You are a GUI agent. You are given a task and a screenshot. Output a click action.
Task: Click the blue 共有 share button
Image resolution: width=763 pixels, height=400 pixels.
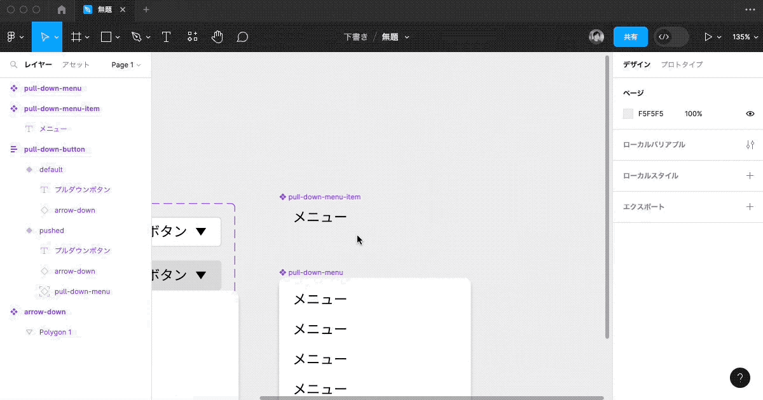coord(630,37)
